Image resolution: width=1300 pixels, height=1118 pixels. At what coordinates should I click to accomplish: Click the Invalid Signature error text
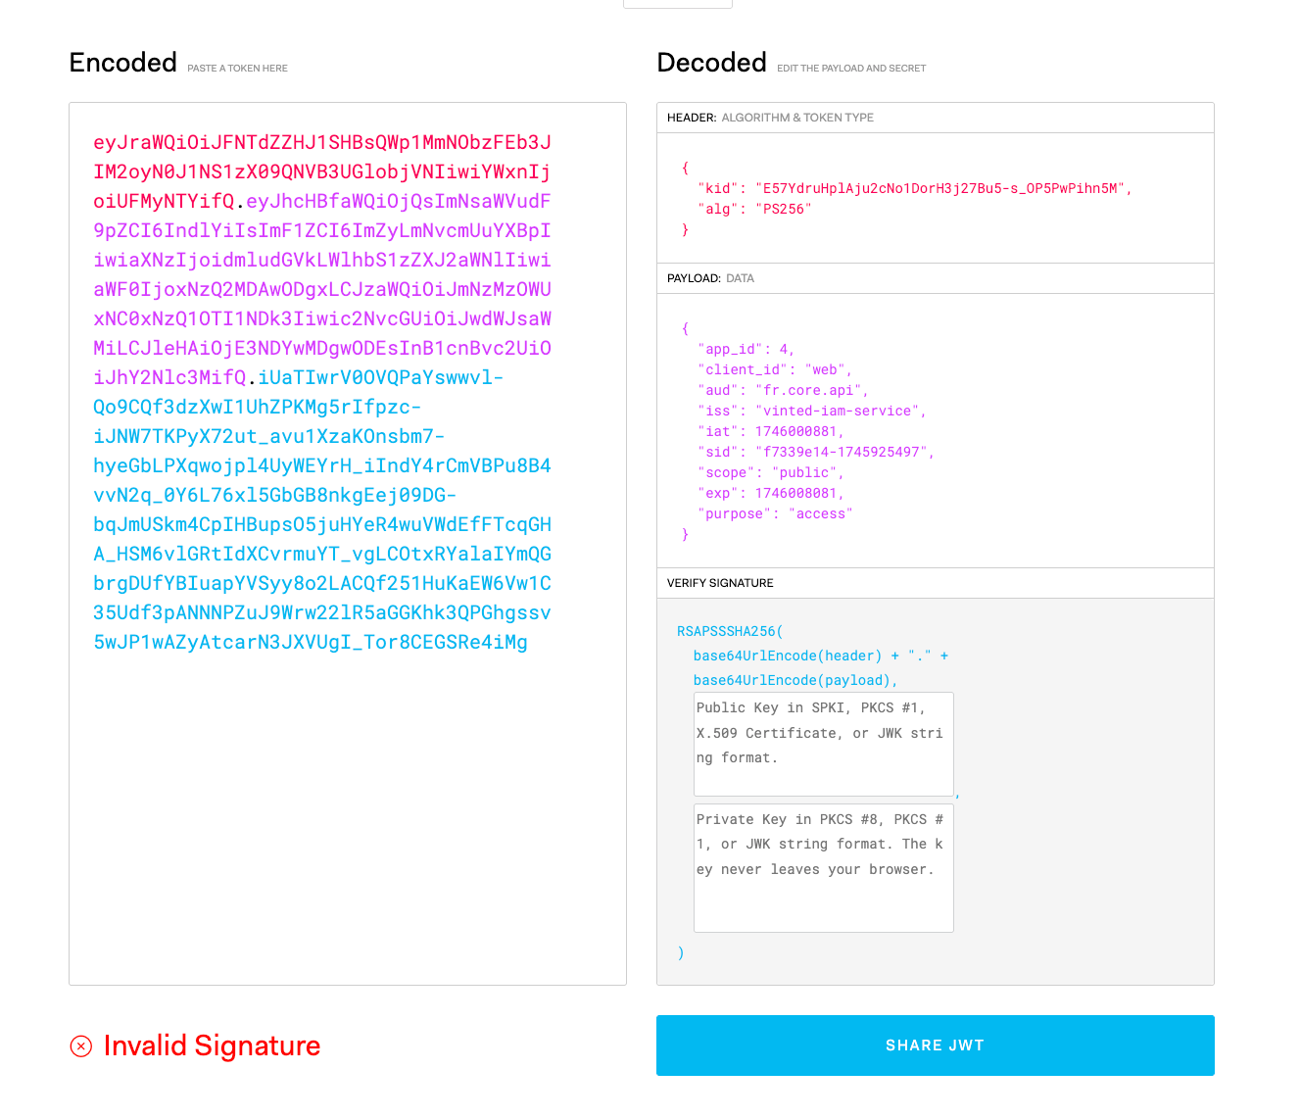(x=212, y=1045)
